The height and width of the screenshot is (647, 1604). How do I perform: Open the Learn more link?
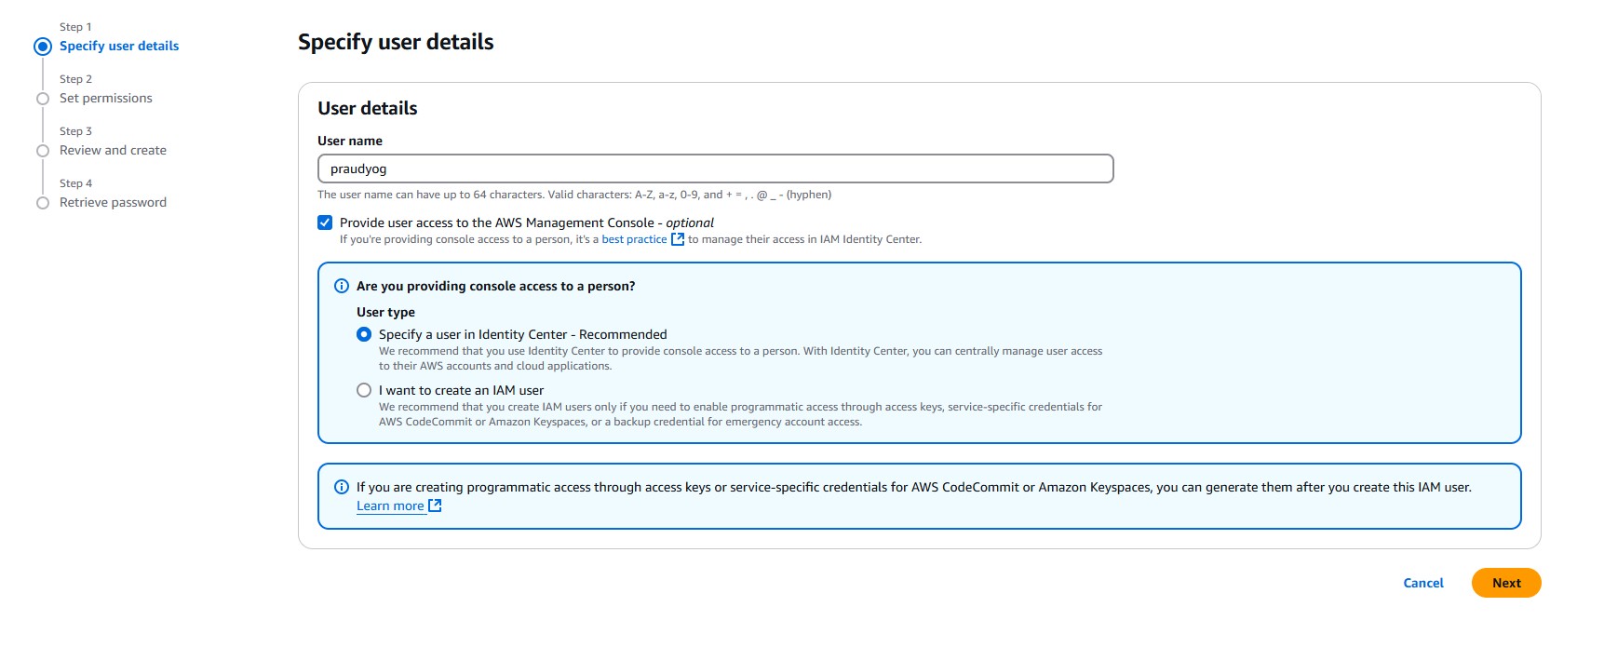[390, 505]
